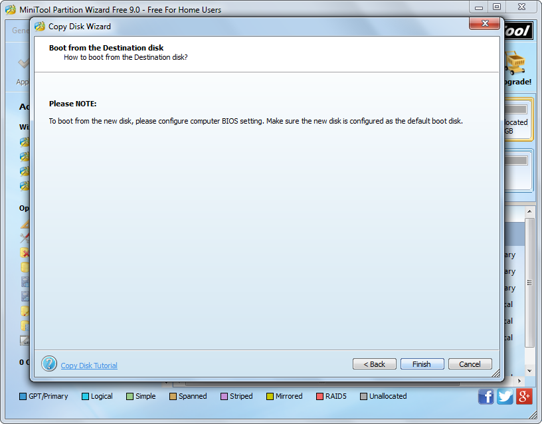Click "How to boot from the Destination disk?" text
This screenshot has width=542, height=424.
point(126,57)
